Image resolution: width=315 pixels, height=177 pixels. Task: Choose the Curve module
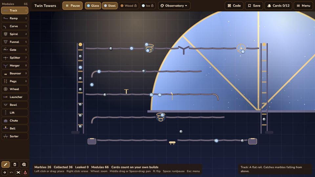tap(15, 26)
